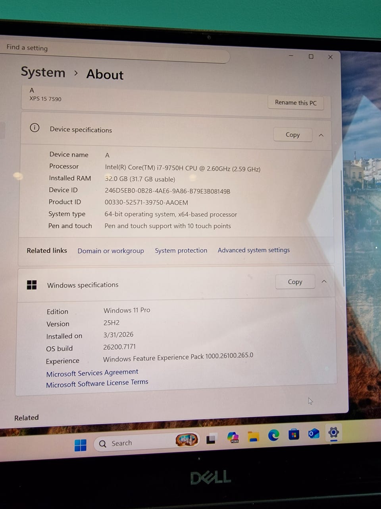Go back to System breadcrumb
The height and width of the screenshot is (509, 381).
pos(43,72)
